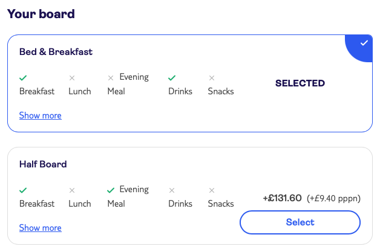Click Half Board green Breakfast tick
This screenshot has height=252, width=380.
(23, 190)
